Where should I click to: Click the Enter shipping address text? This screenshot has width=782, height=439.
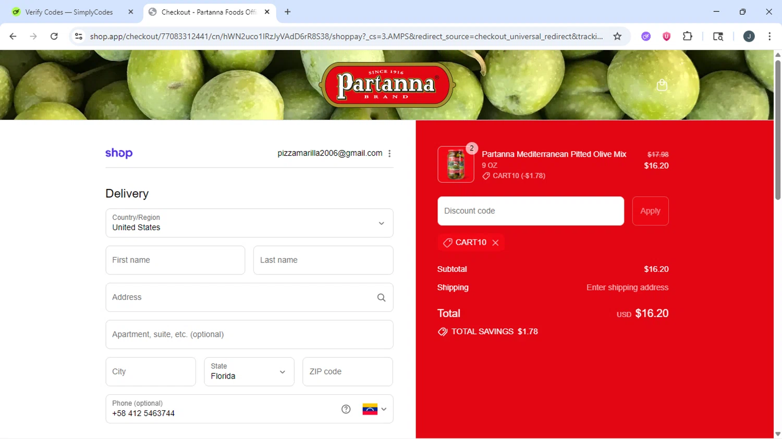pyautogui.click(x=627, y=287)
